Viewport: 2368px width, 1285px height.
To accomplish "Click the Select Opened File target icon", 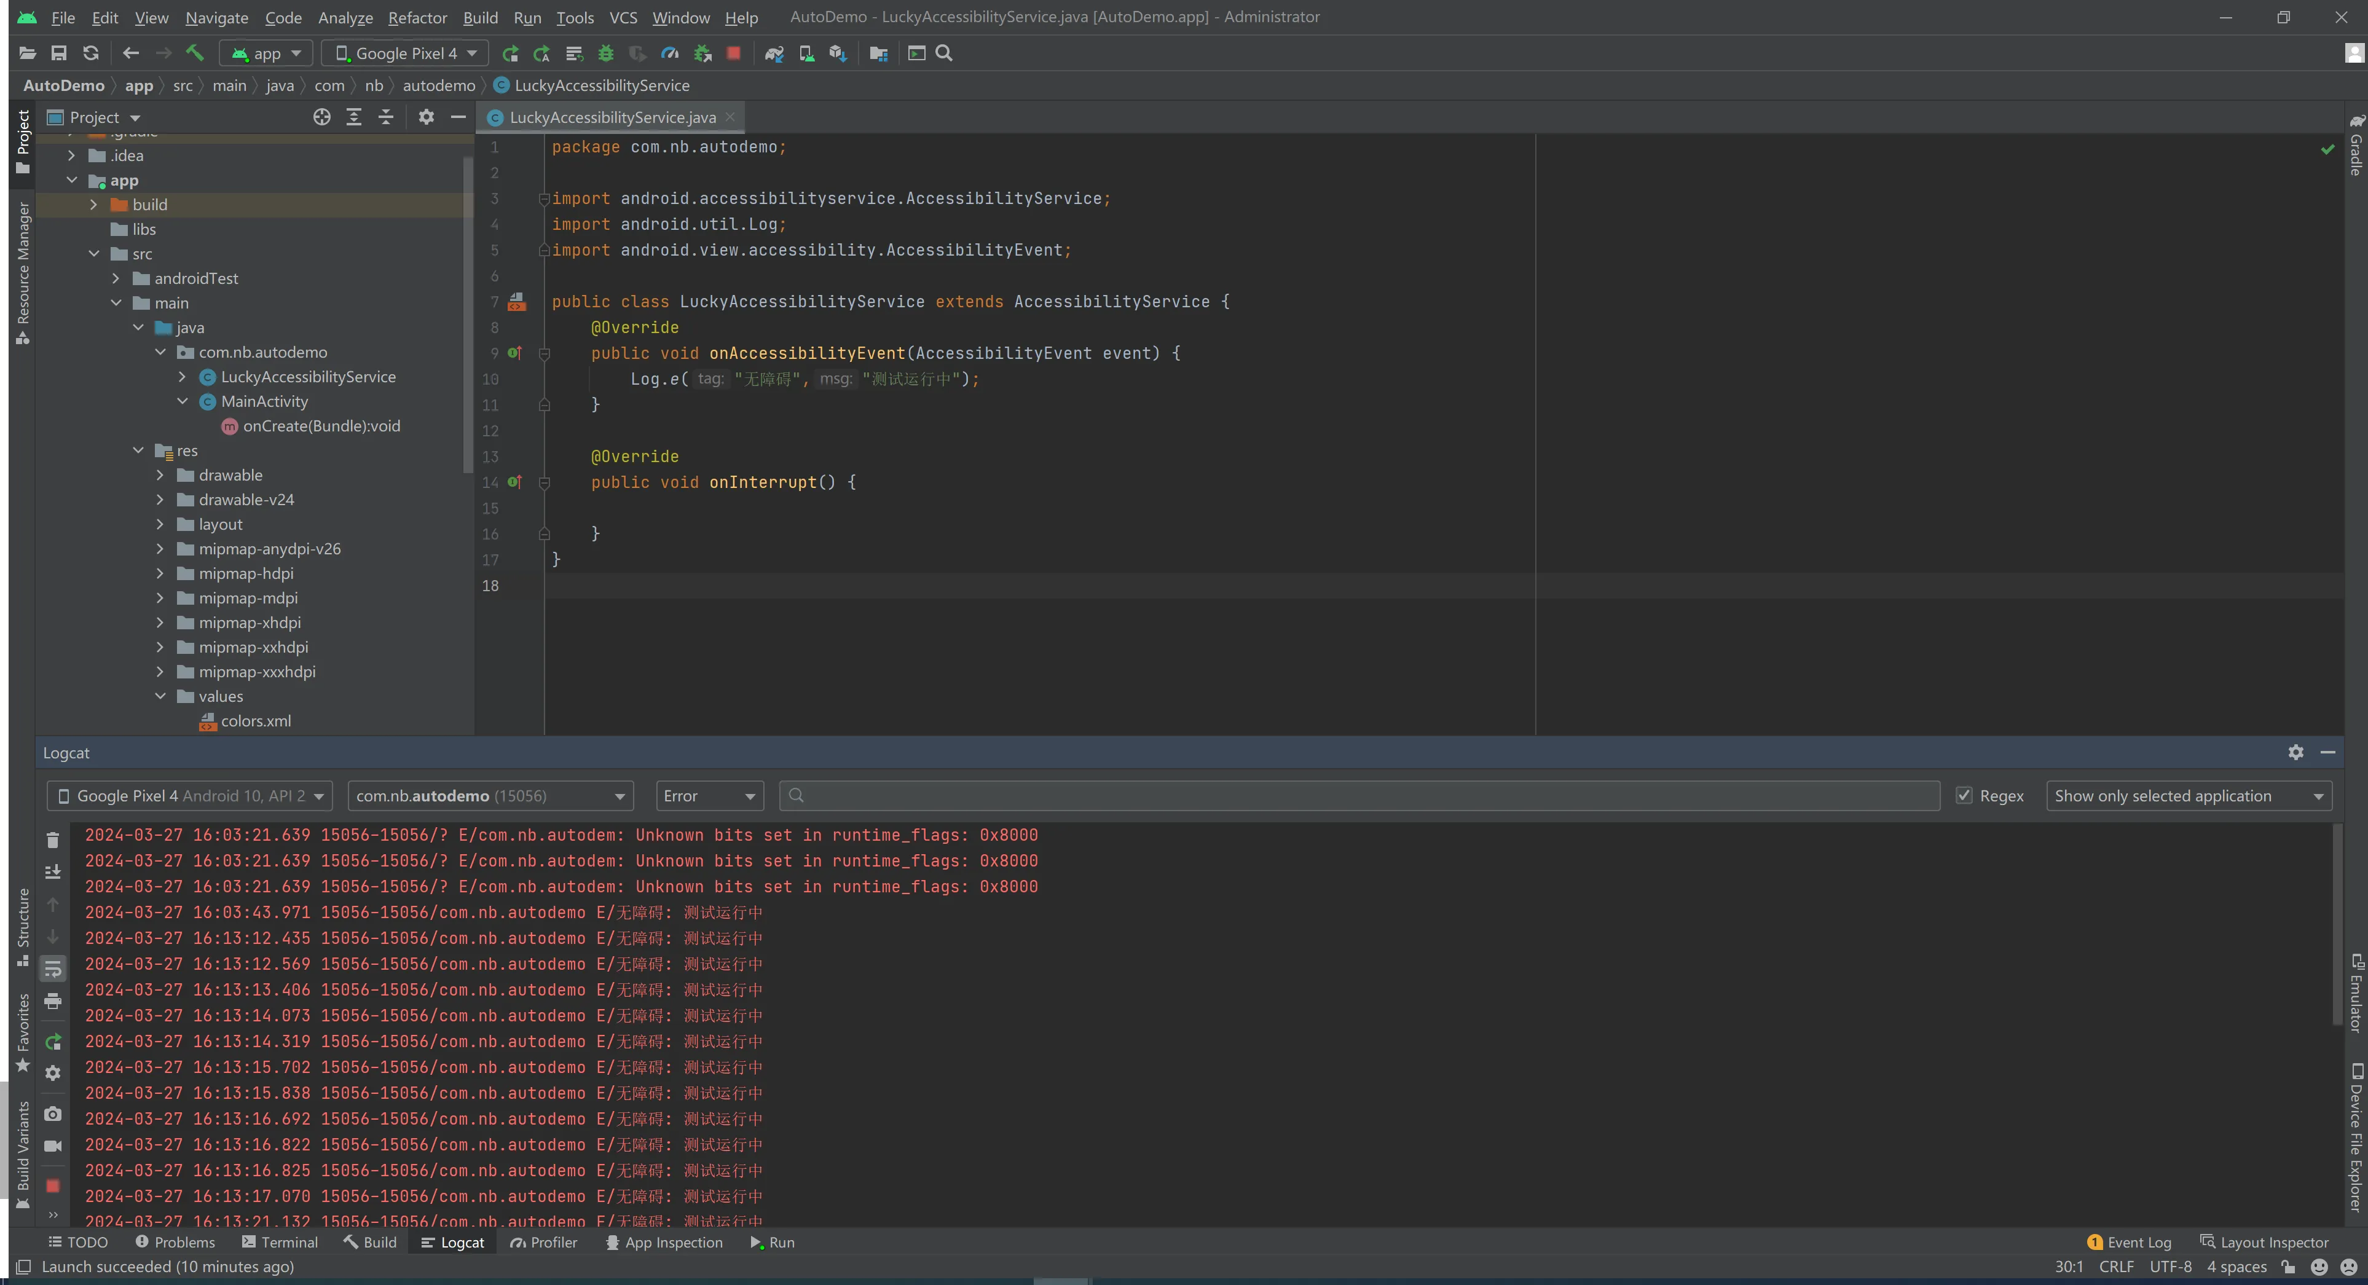I will 322,117.
